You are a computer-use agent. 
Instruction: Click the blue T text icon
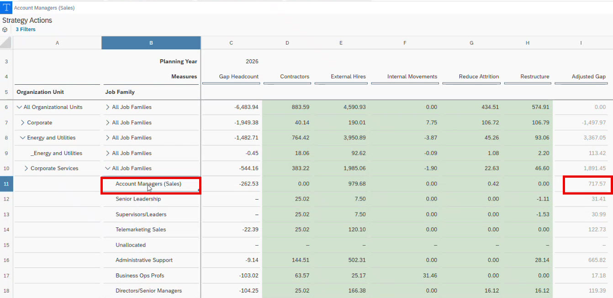point(6,8)
